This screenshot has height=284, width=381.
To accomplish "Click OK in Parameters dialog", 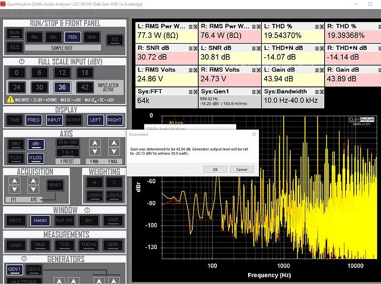I will (215, 169).
